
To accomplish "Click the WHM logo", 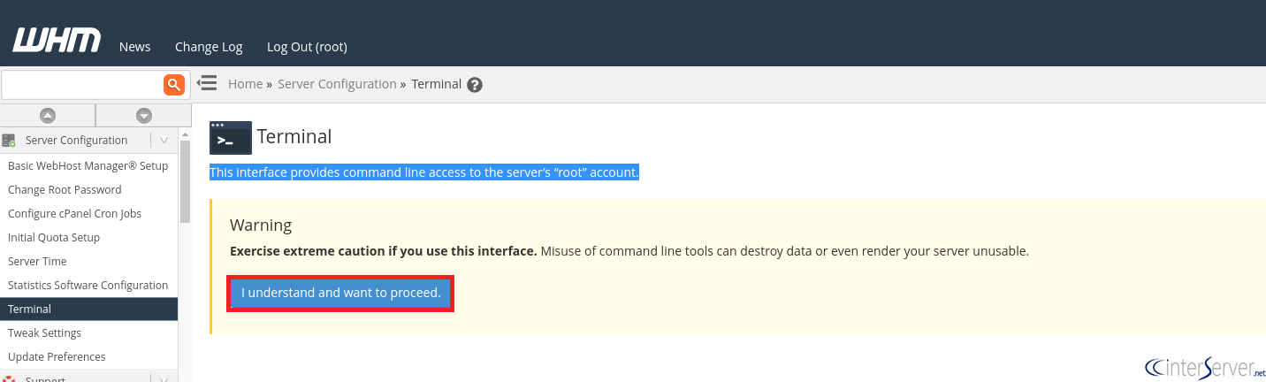I will [x=57, y=41].
